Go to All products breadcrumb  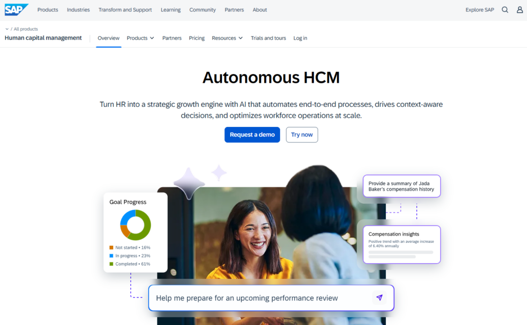(26, 29)
